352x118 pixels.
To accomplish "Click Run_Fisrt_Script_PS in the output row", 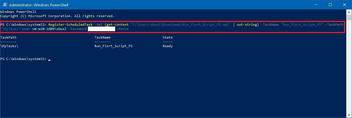I will click(x=113, y=46).
